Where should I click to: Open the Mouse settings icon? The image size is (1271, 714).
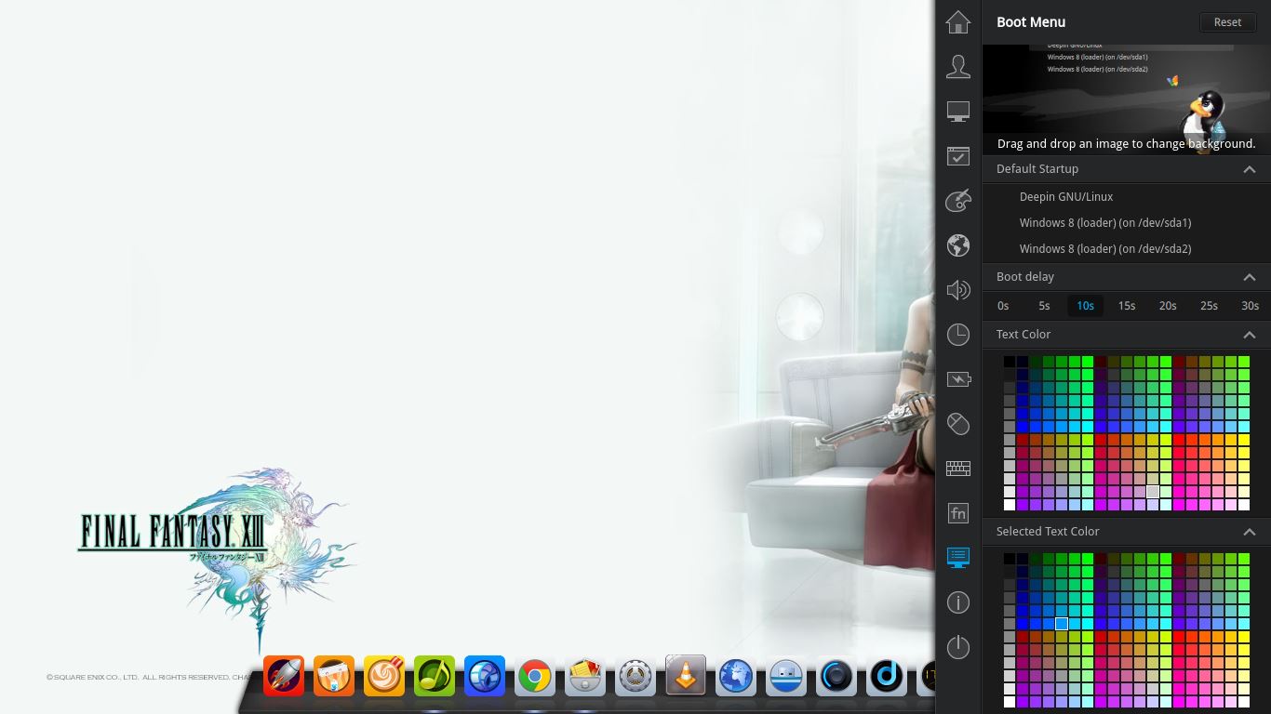(x=958, y=424)
